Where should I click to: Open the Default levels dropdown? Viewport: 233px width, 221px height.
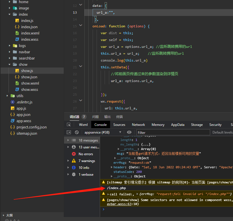click(223, 132)
